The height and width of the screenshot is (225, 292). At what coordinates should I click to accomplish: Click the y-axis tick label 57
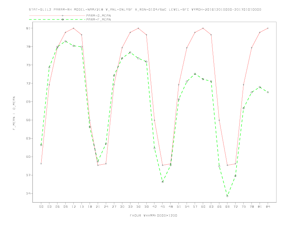[x=28, y=175]
